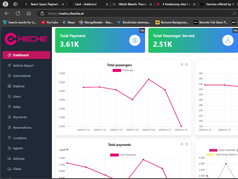
Task: Open the Remove Backgroun... bookmark
Action: click(x=172, y=22)
